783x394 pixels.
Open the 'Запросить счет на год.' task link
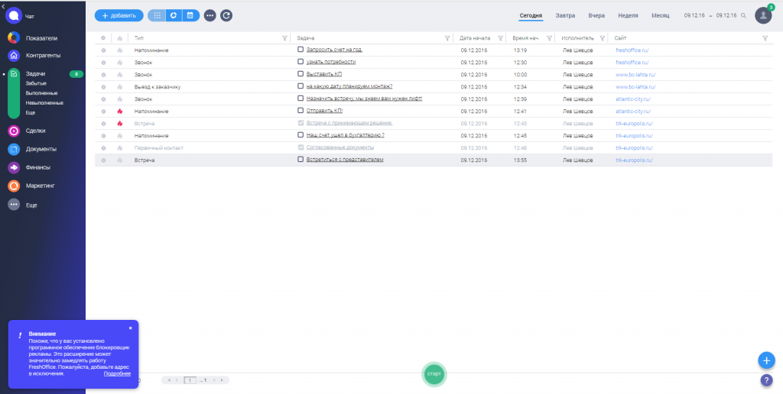pos(334,50)
